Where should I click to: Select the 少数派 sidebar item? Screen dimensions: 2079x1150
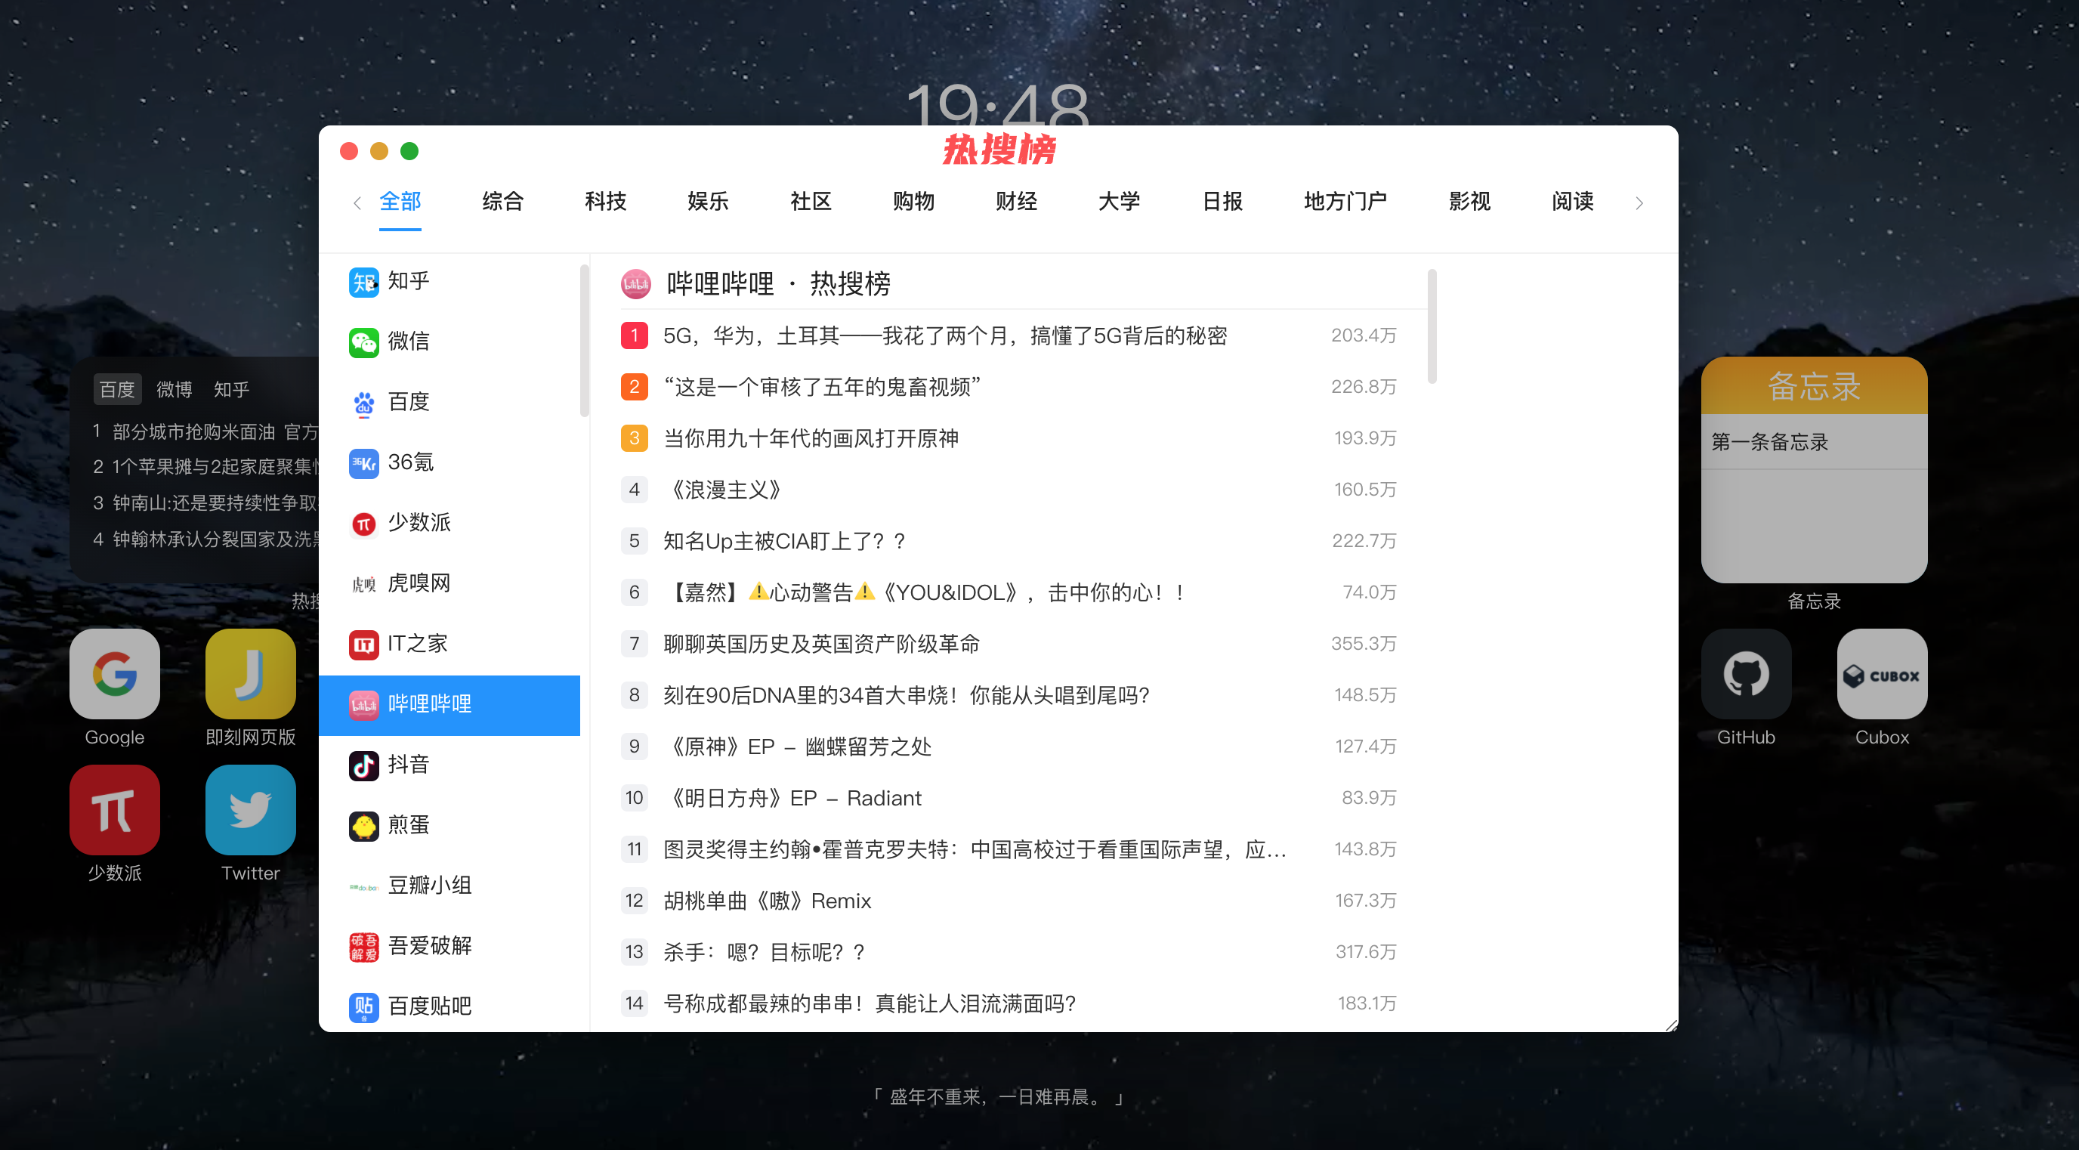(418, 523)
